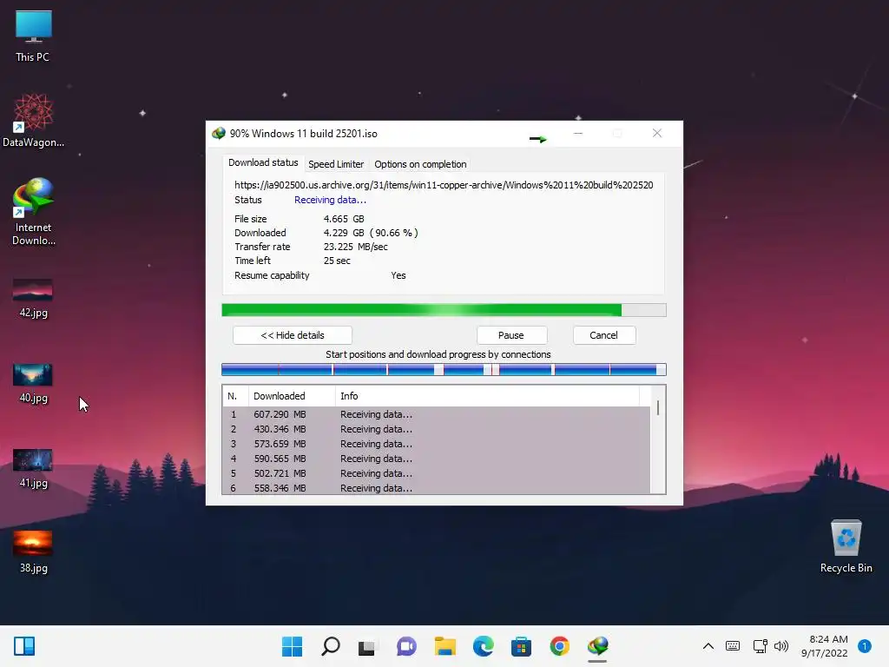Screen dimensions: 889x667
Task: Select connection row 558.346 MB
Action: tap(437, 488)
